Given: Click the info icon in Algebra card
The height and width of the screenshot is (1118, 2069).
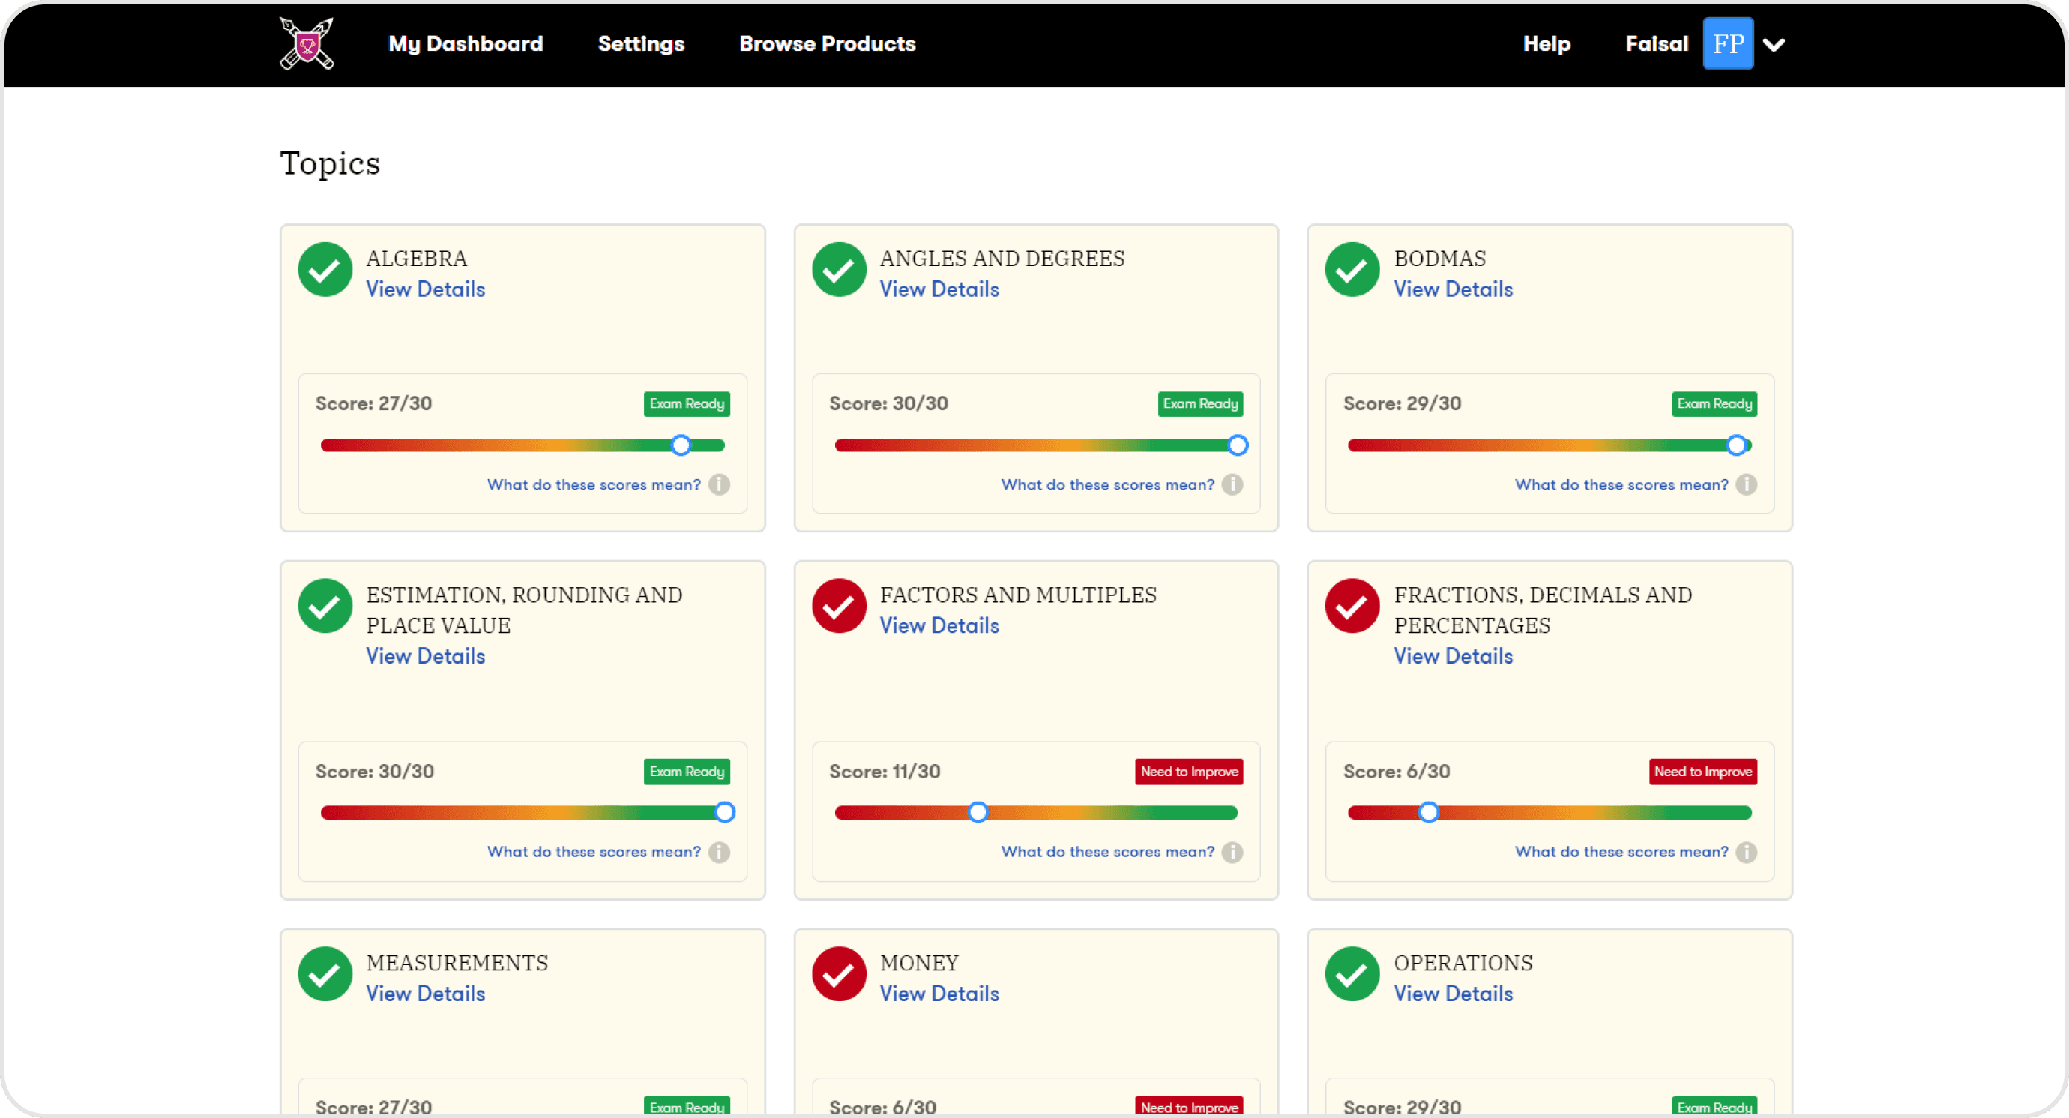Looking at the screenshot, I should 719,485.
